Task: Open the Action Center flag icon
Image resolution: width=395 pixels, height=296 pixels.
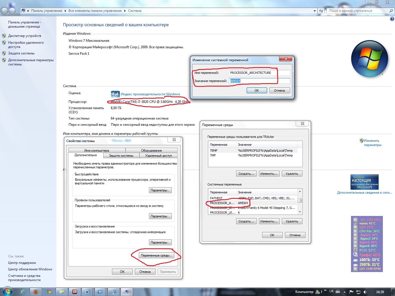Action: (352, 292)
